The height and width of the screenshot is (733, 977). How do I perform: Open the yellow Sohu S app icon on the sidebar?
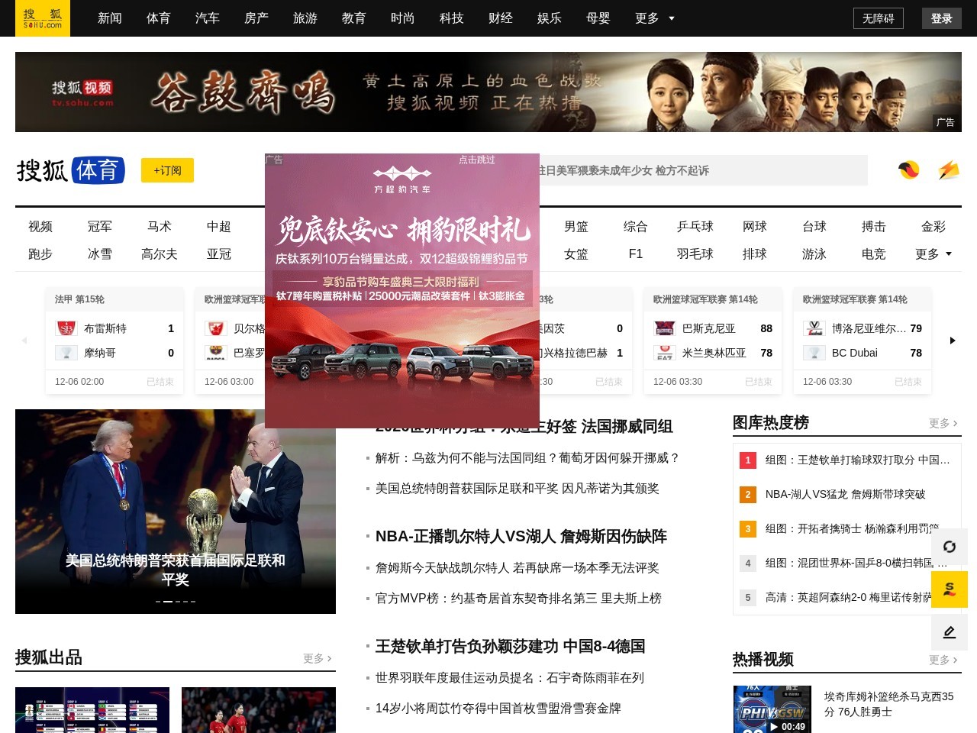pyautogui.click(x=949, y=589)
